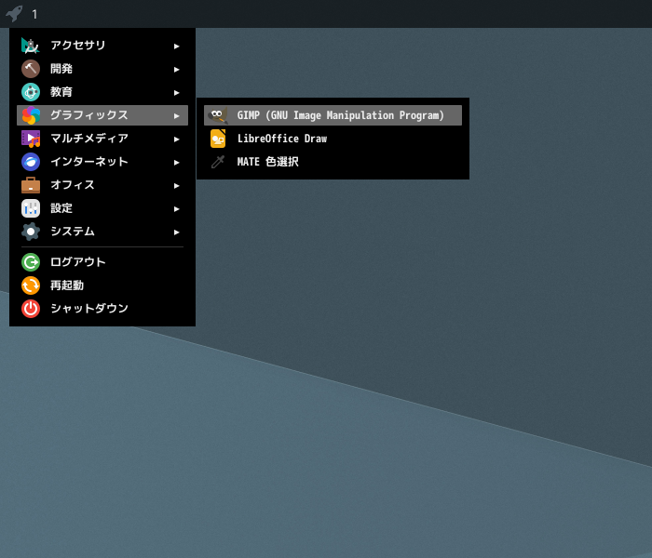Open the アクセサリ menu entry
This screenshot has height=558, width=652.
click(x=102, y=46)
